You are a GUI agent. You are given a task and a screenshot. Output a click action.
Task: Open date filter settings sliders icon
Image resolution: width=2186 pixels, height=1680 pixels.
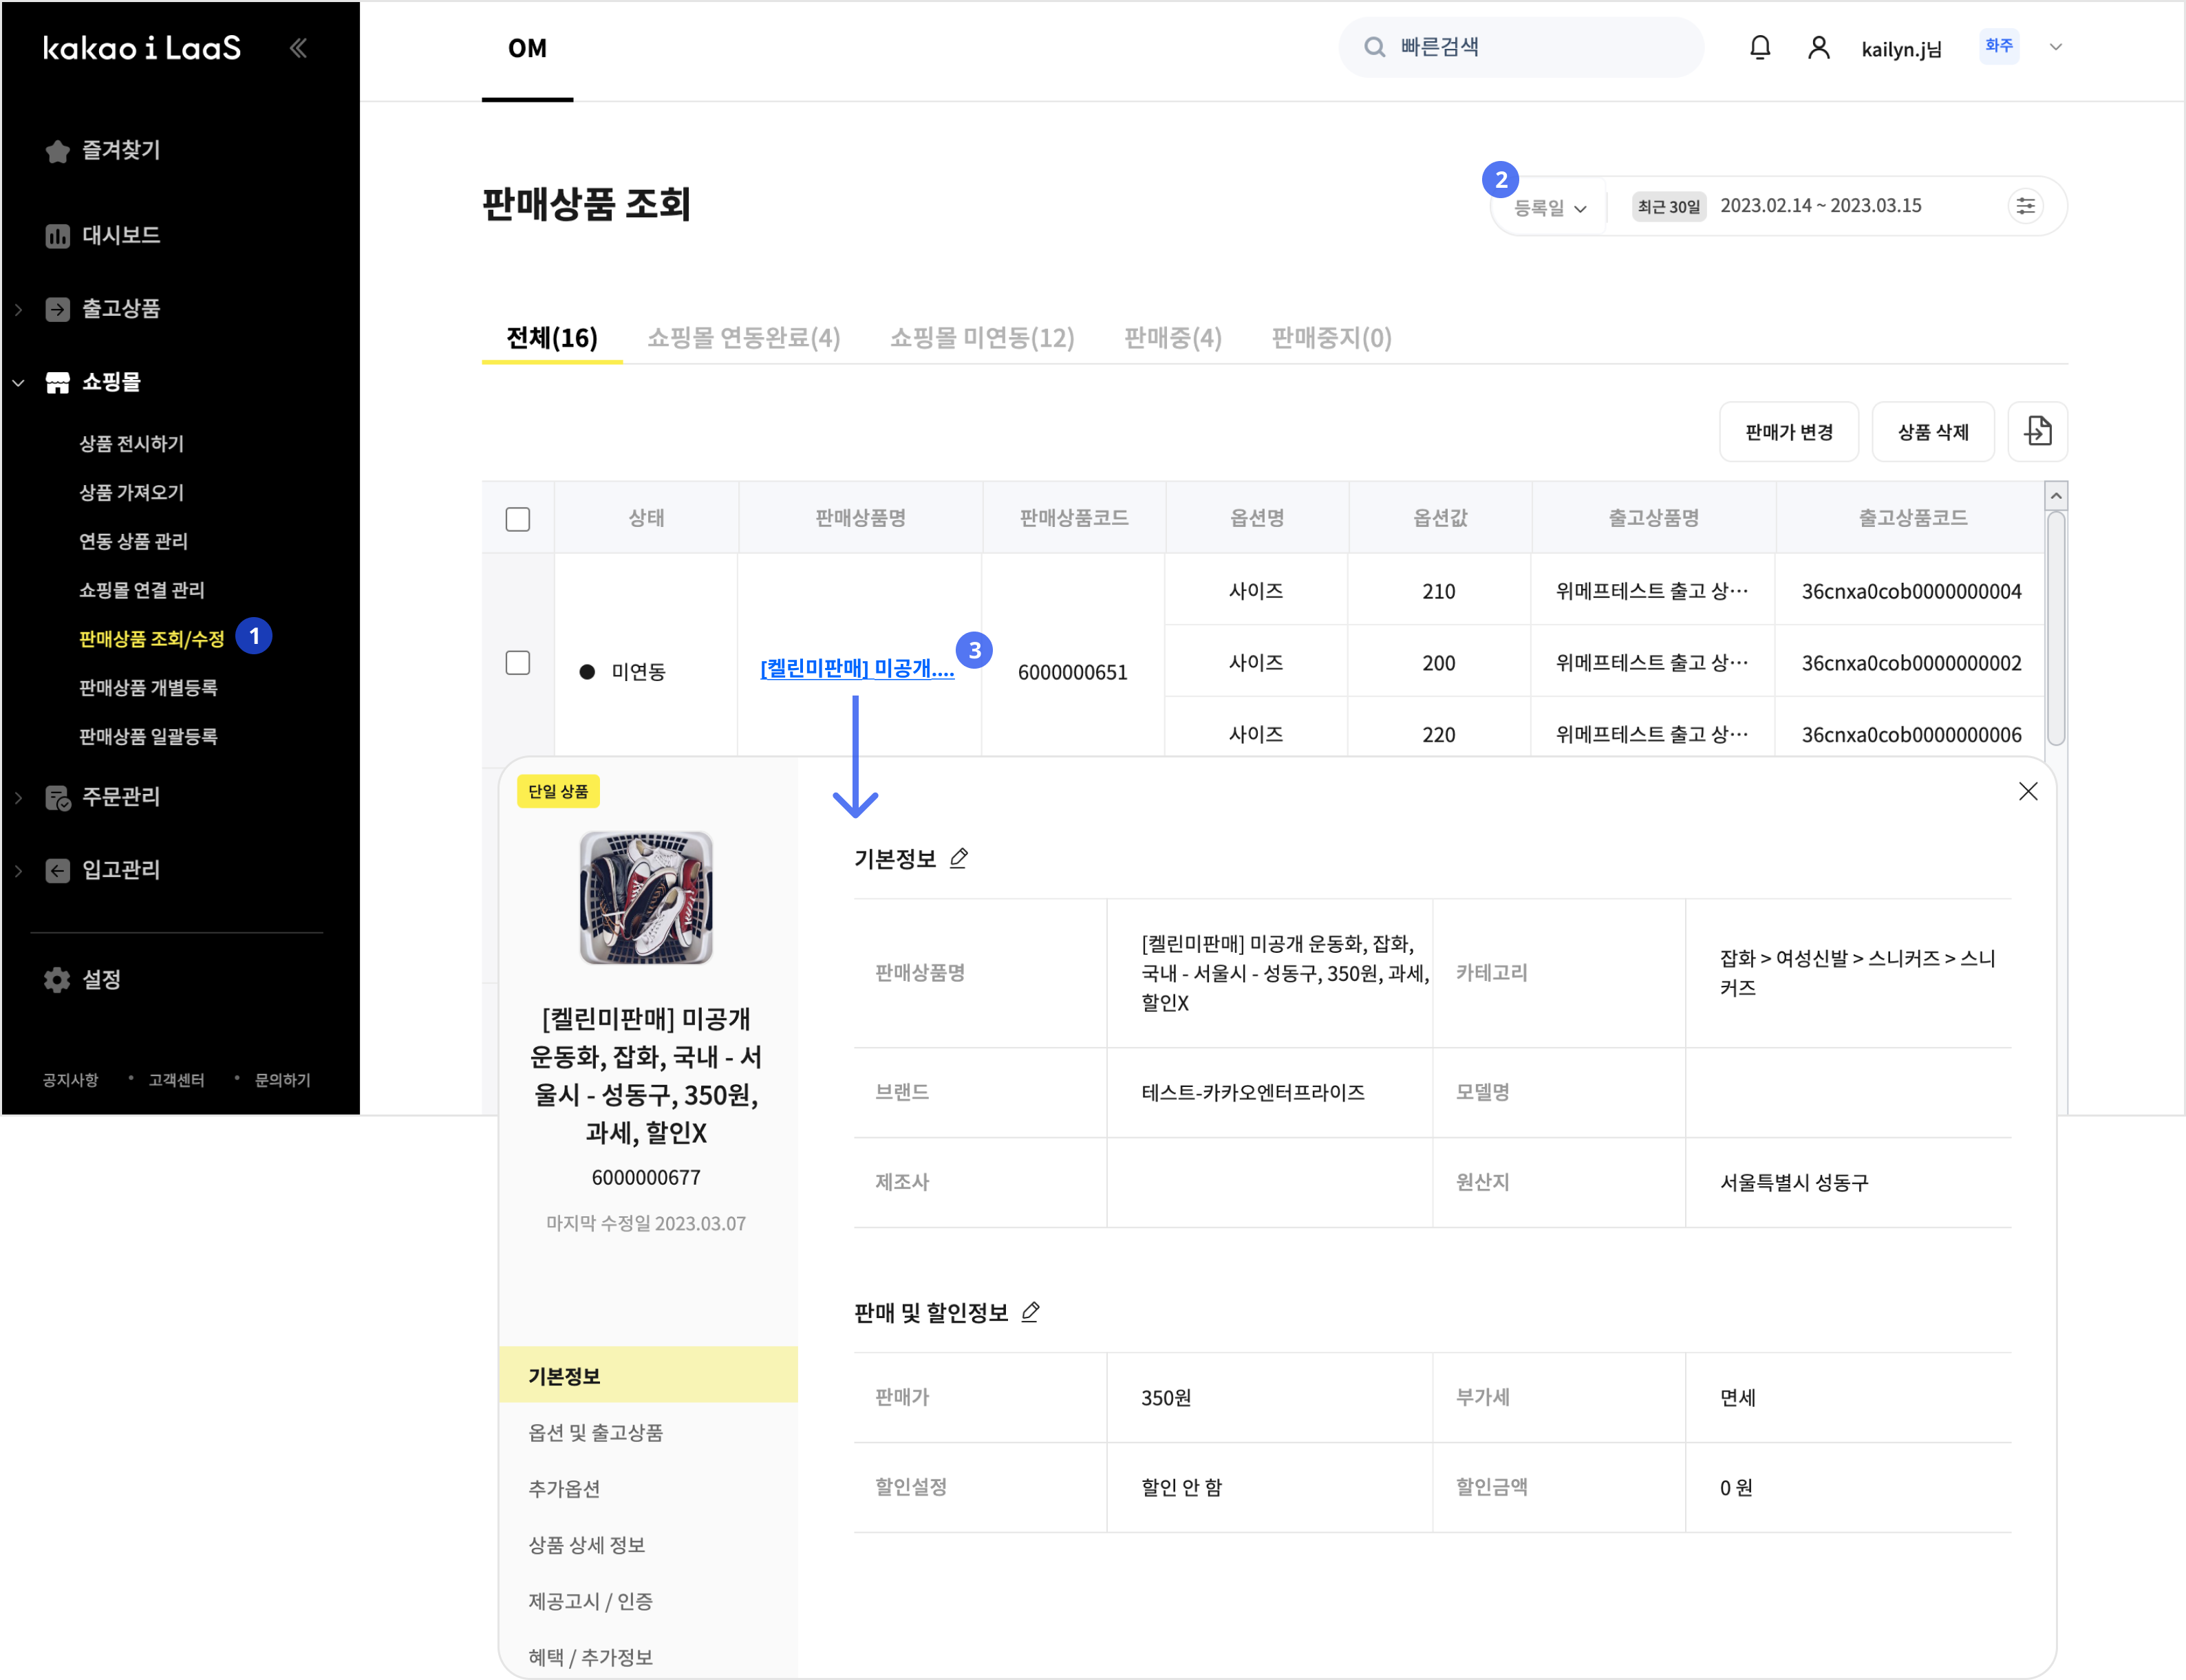tap(2025, 206)
